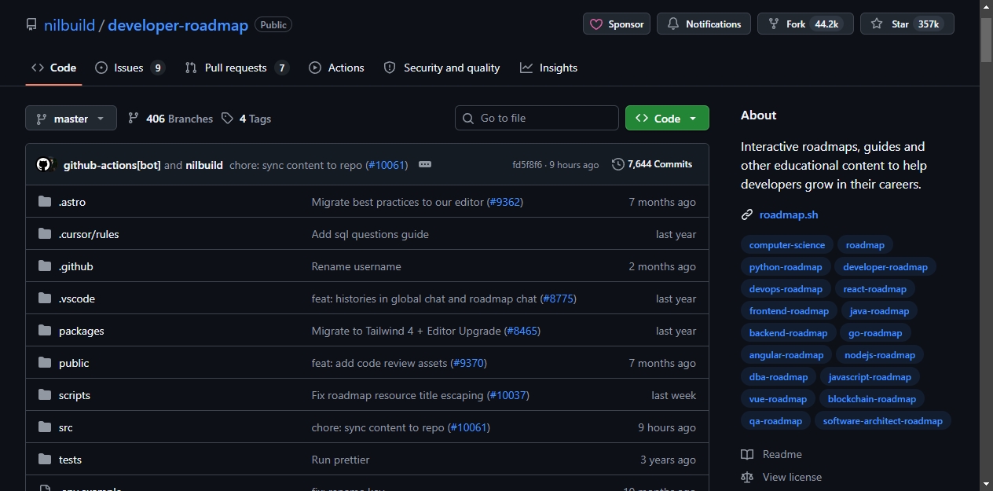Select the software-architect-roadmap topic tag
This screenshot has width=993, height=491.
(883, 421)
